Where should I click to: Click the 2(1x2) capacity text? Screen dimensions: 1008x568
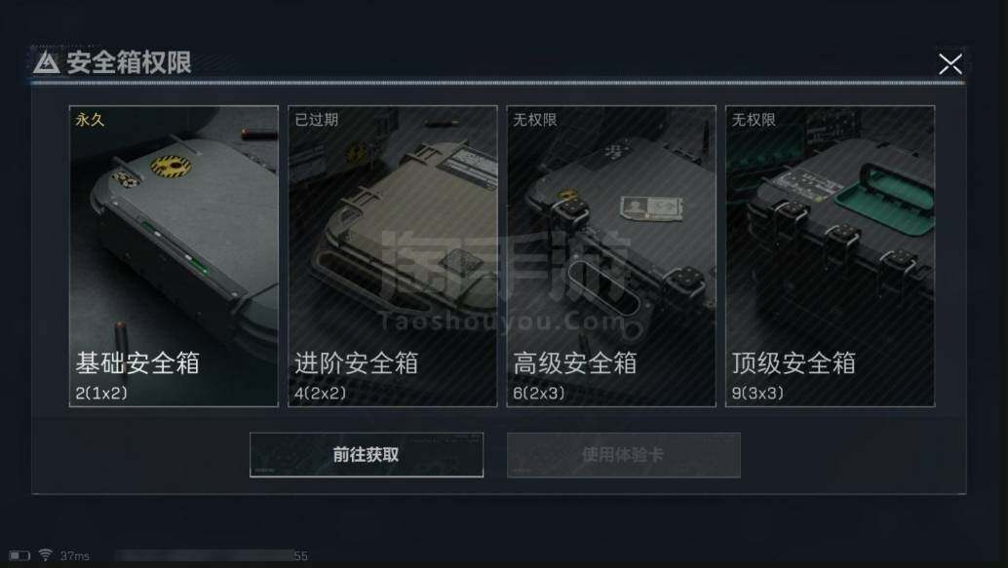pos(101,393)
